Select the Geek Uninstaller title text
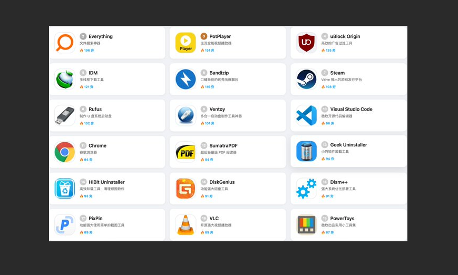458x275 pixels. coord(348,145)
